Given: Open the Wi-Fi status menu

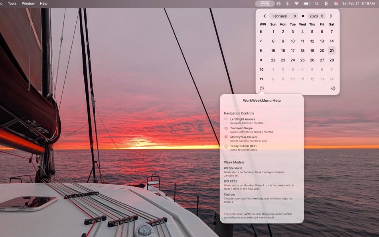Looking at the screenshot, I should [296, 3].
